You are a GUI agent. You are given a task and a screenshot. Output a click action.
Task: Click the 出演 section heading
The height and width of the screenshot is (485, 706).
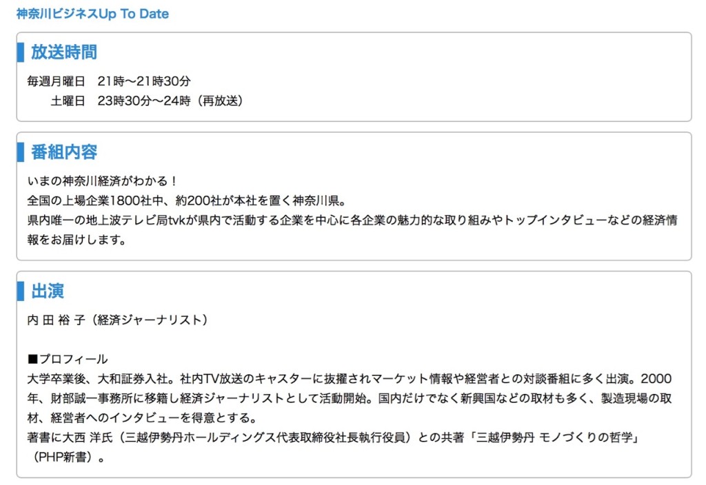point(48,291)
